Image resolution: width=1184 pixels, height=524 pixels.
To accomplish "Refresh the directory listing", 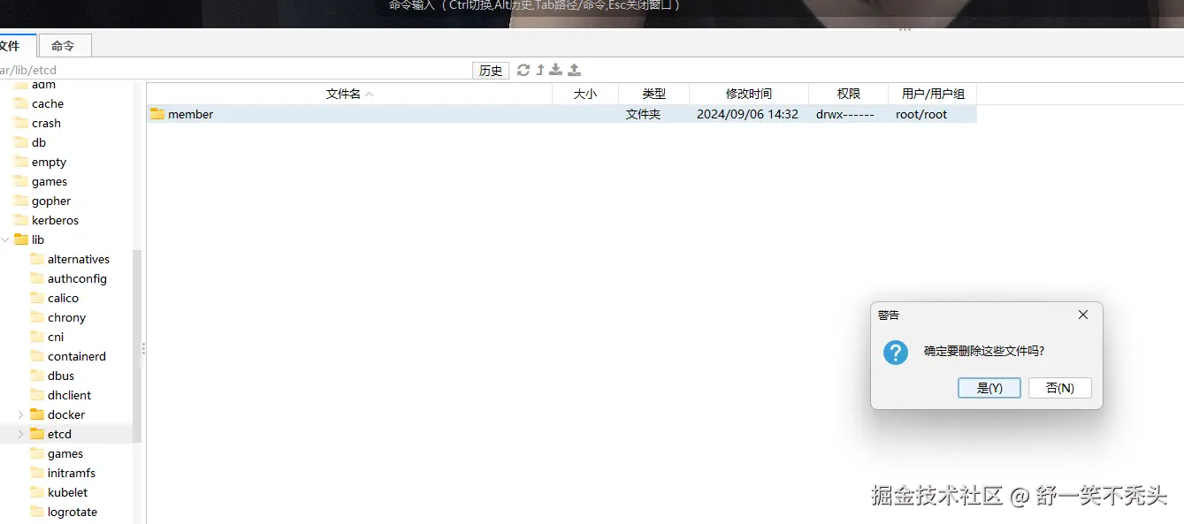I will [522, 70].
